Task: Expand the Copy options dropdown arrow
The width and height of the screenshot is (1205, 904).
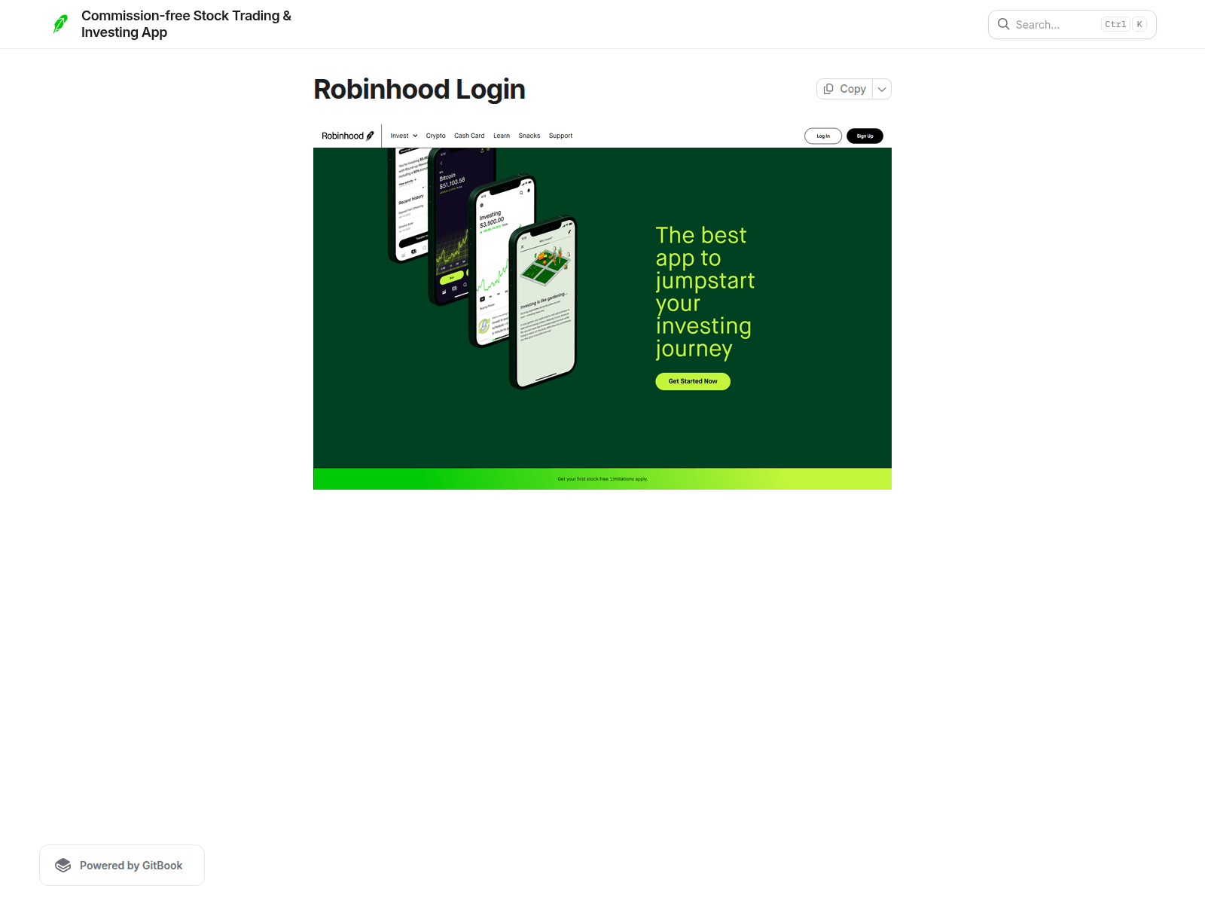Action: [882, 89]
